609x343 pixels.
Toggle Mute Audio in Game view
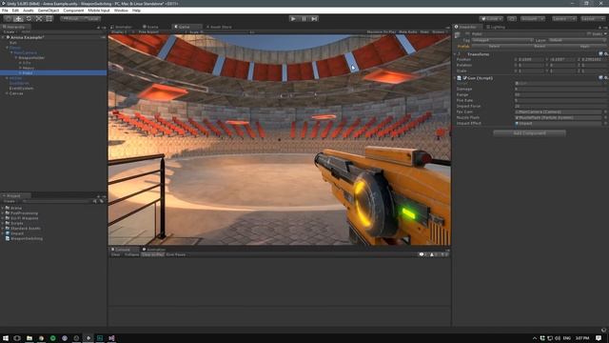pos(408,31)
